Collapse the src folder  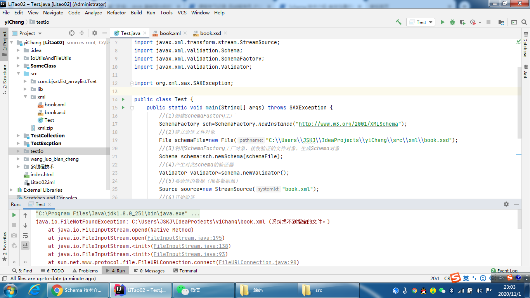point(18,74)
